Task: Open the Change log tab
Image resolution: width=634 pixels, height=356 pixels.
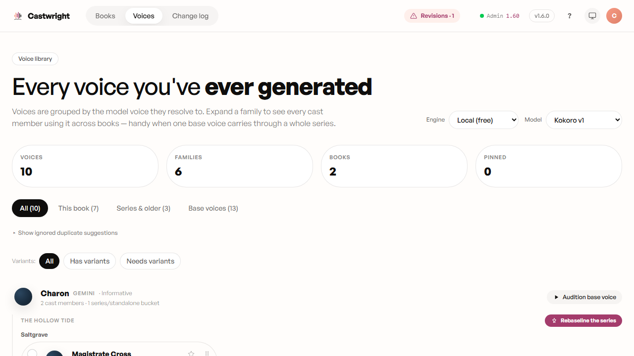Action: 190,16
